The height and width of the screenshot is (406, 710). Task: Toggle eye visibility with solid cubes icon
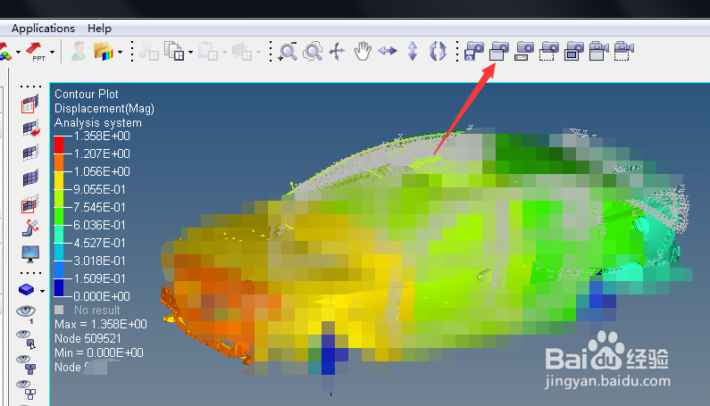[x=26, y=364]
